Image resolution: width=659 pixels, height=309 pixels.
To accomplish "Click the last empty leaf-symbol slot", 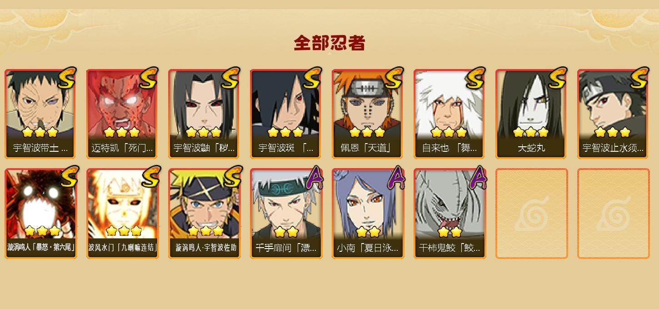I will 614,214.
